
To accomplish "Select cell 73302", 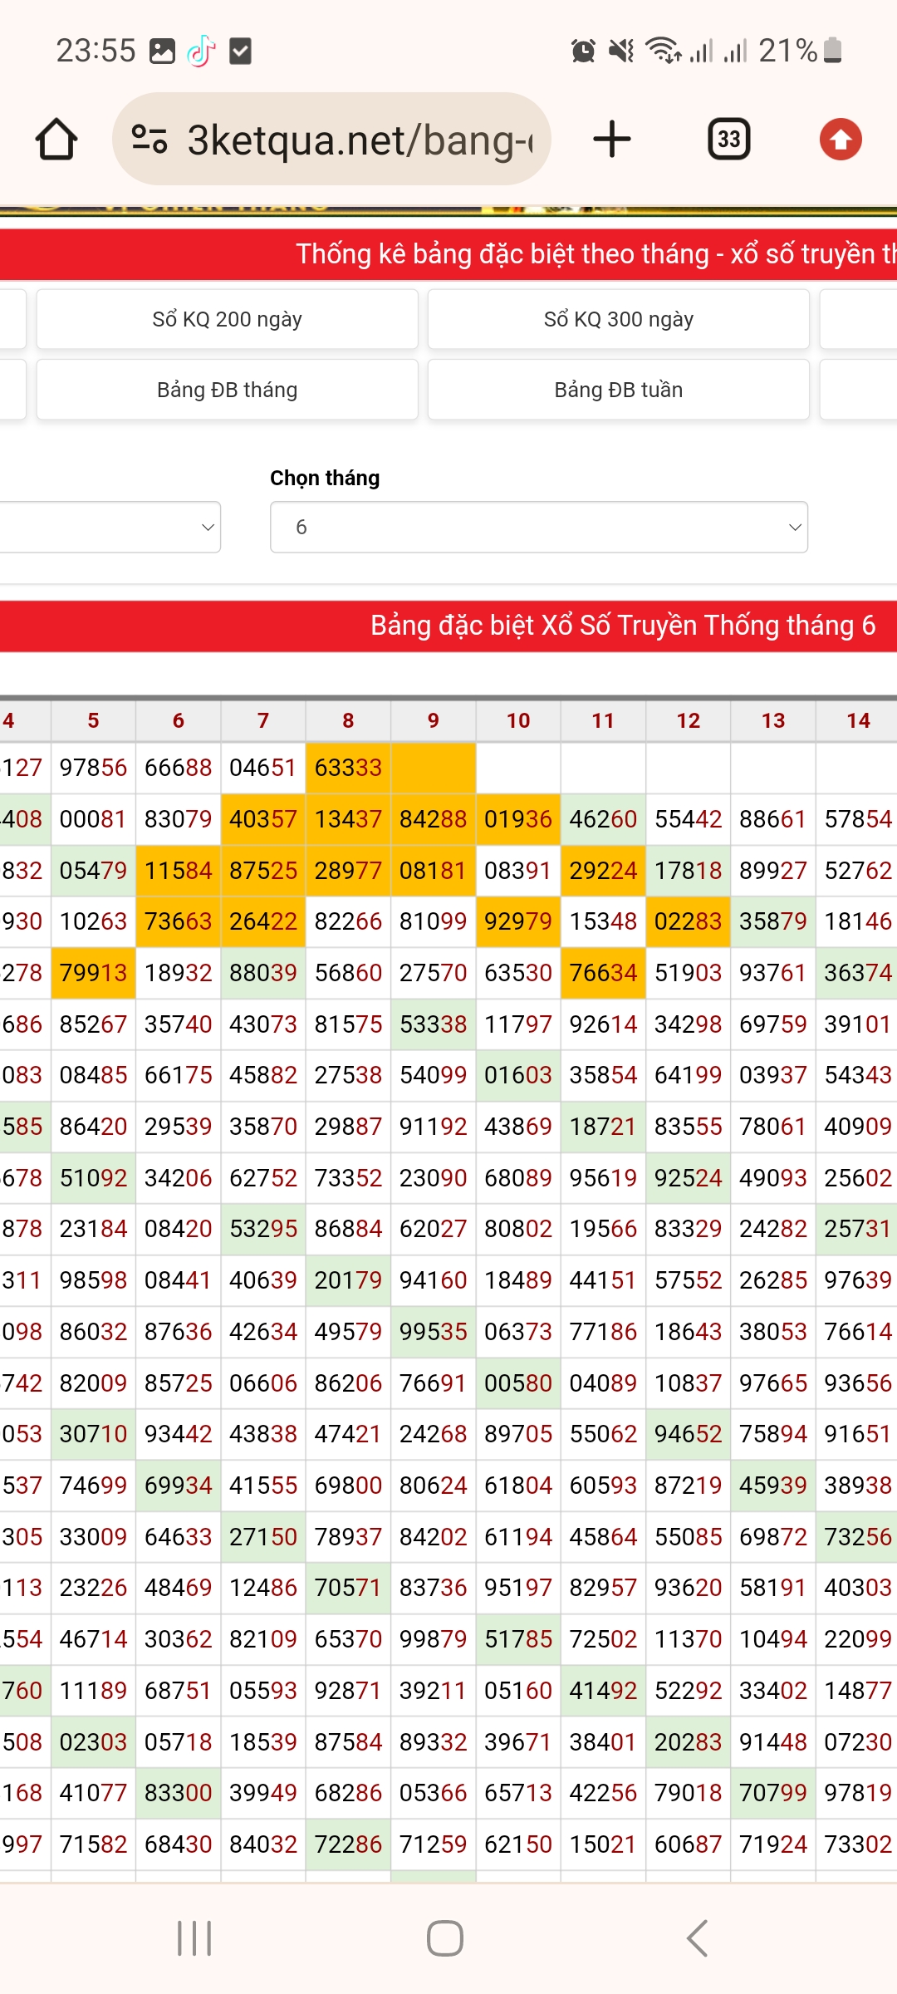I will click(858, 1844).
